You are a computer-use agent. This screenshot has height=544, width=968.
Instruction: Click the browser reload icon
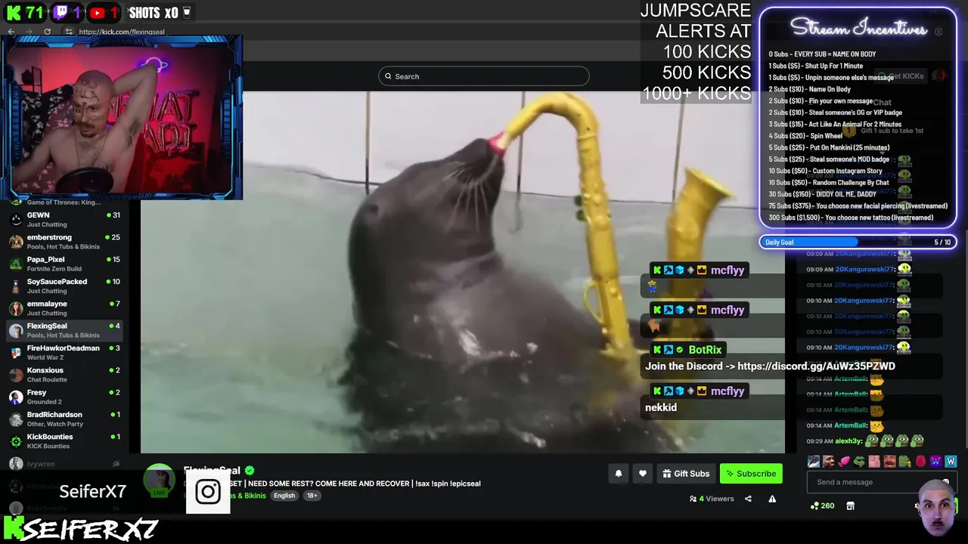[x=47, y=32]
